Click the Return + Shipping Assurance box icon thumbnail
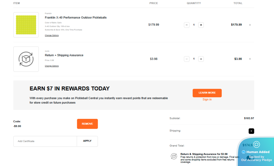 pos(26,59)
